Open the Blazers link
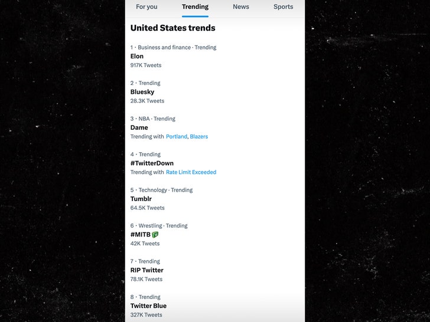The image size is (430, 322). point(199,137)
